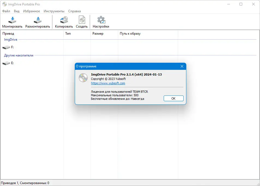Click the Создать image file icon
The height and width of the screenshot is (186, 260).
tap(82, 20)
